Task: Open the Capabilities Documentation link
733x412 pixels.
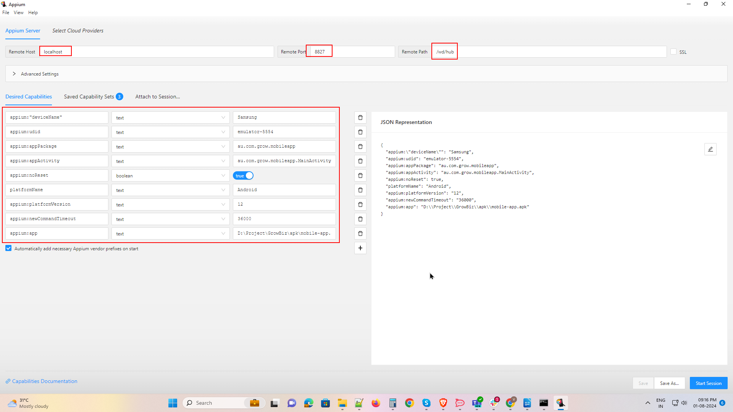Action: point(44,381)
